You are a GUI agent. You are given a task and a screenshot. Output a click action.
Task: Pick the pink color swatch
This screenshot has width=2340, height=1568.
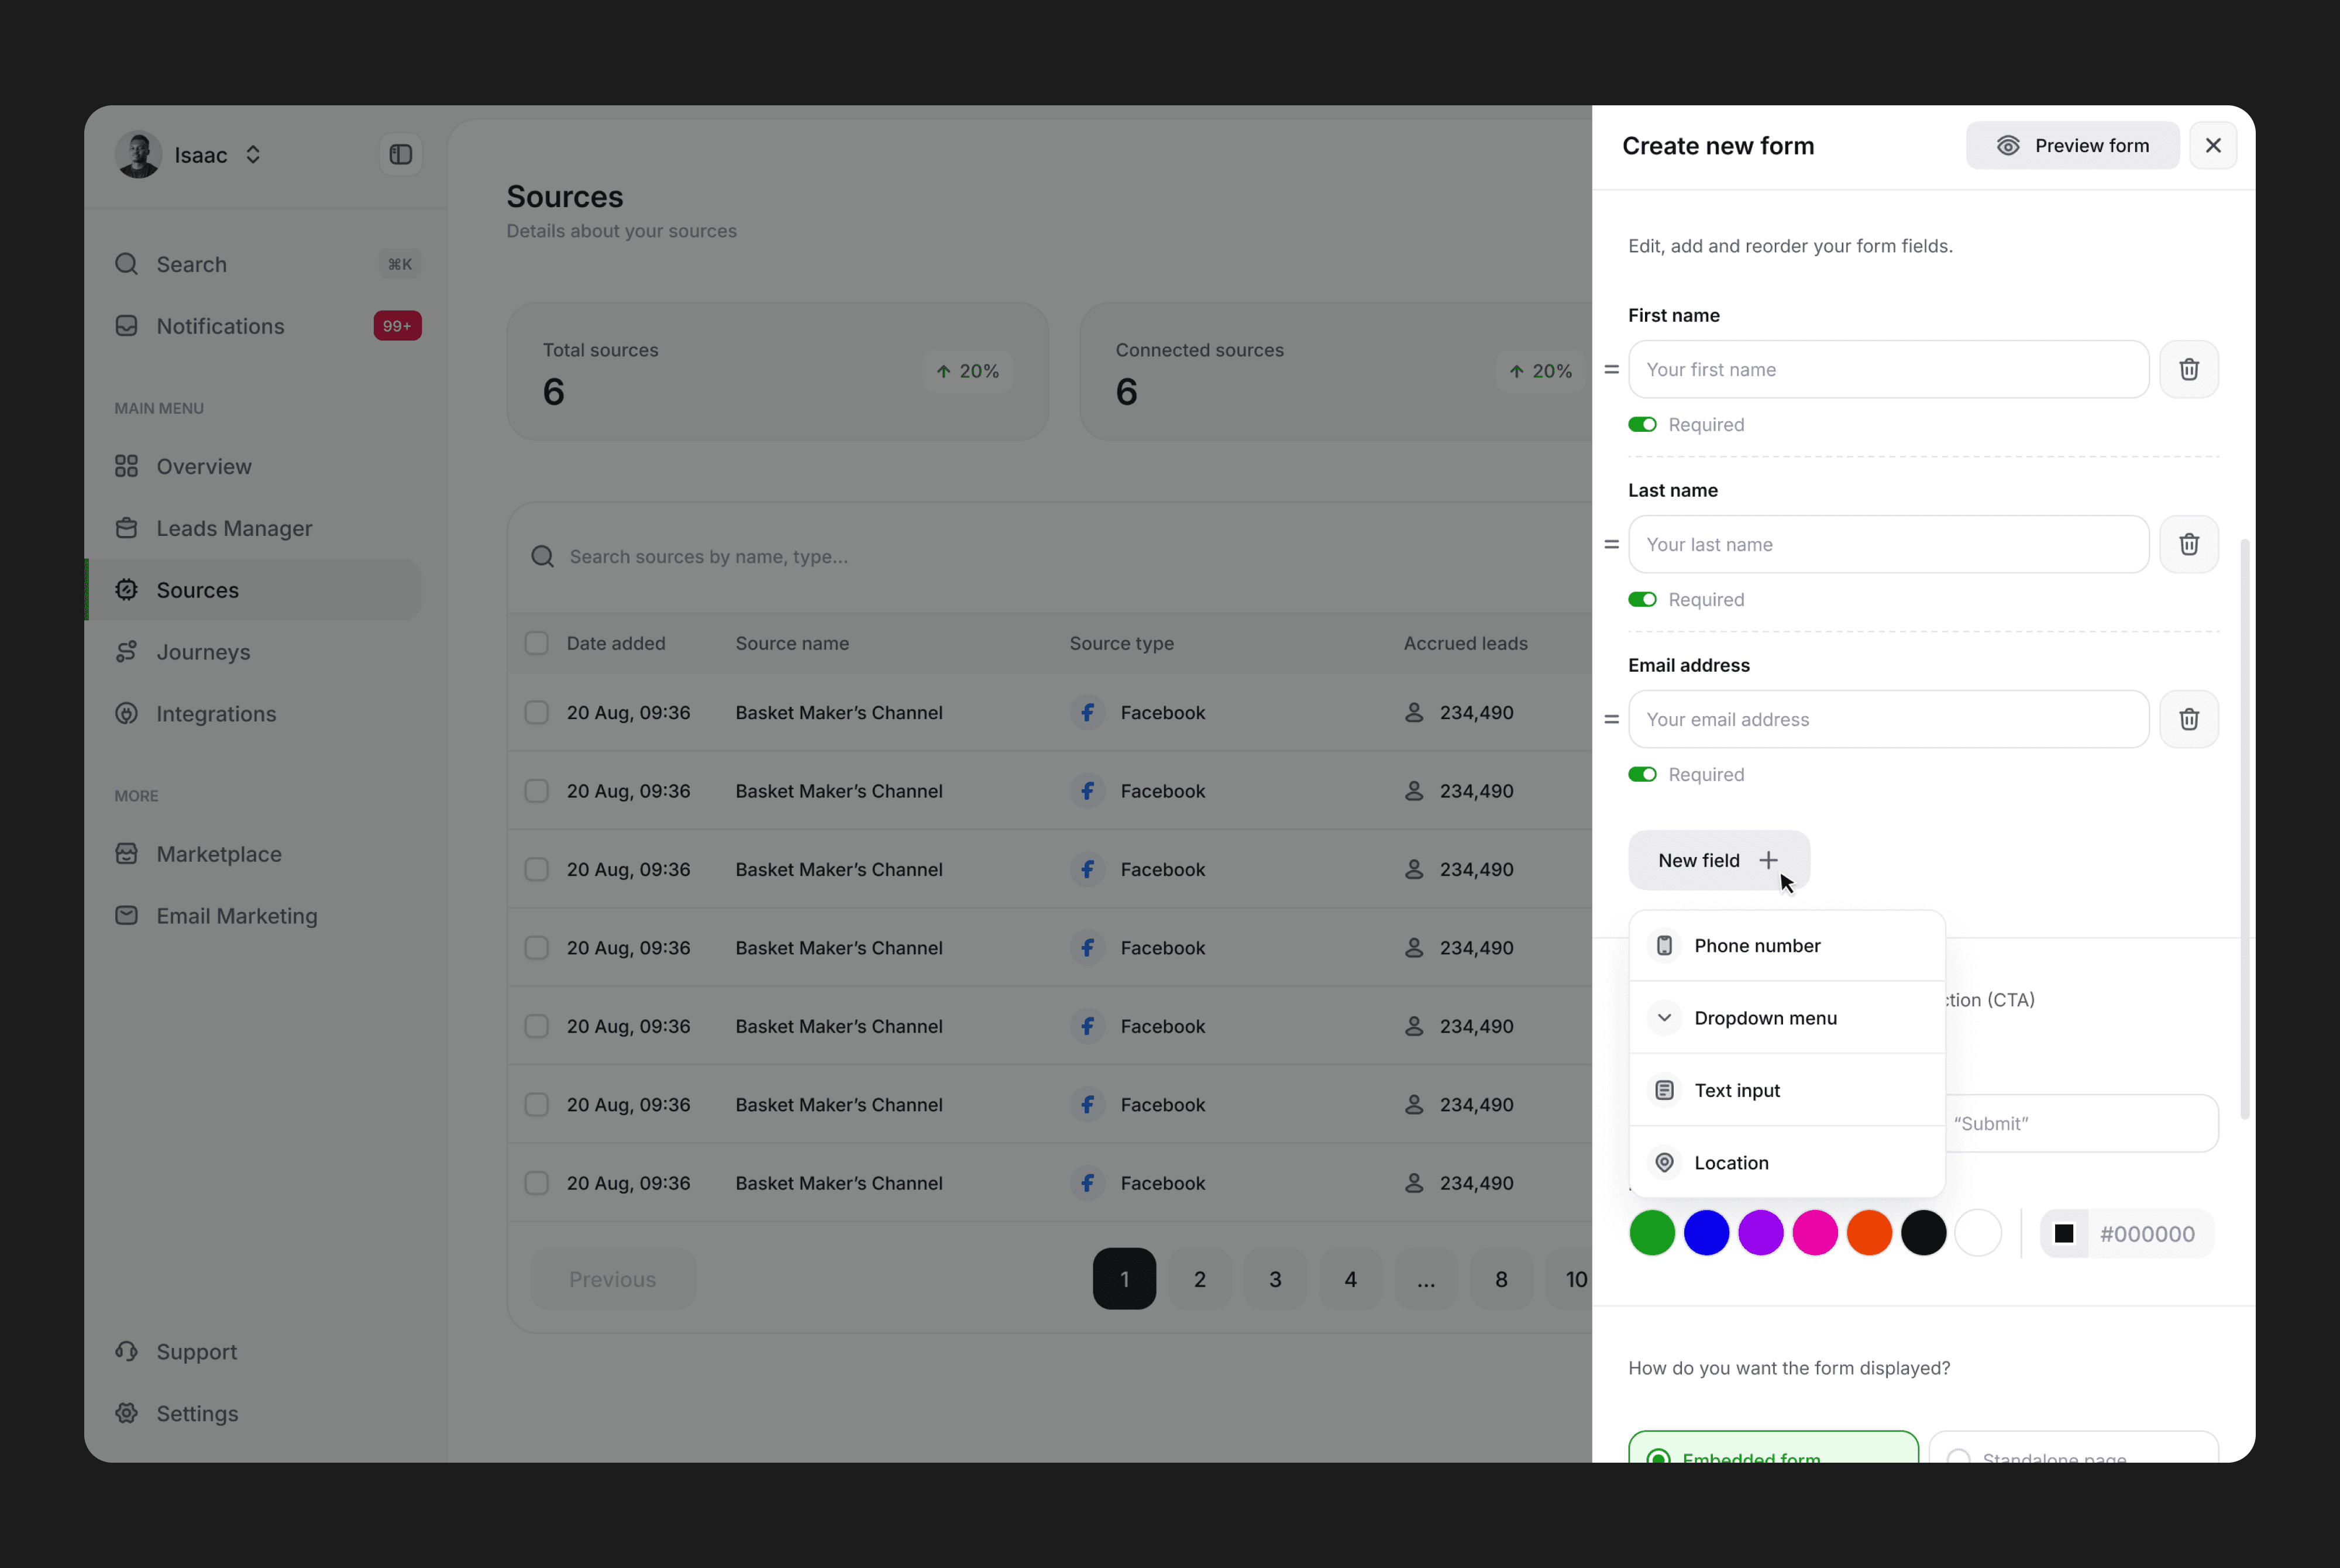click(x=1815, y=1233)
